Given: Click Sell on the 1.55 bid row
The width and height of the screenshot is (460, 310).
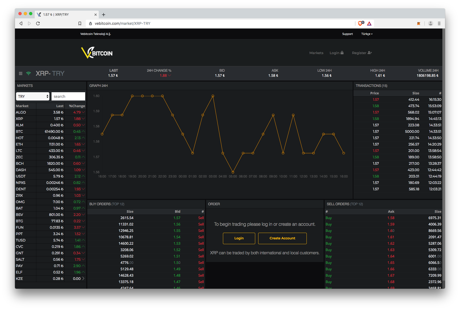Looking at the screenshot, I should coord(201,231).
